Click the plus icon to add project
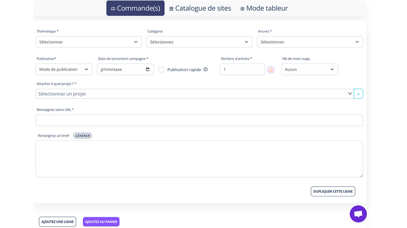 (358, 94)
